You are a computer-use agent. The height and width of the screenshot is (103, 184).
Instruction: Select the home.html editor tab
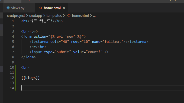click(x=52, y=8)
